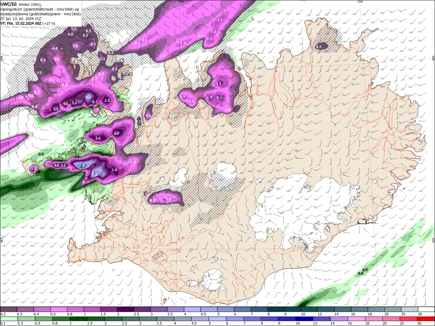Select the 8–9 dark teal snow legend swatch
Image resolution: width=435 pixels, height=326 pixels.
coord(276,309)
